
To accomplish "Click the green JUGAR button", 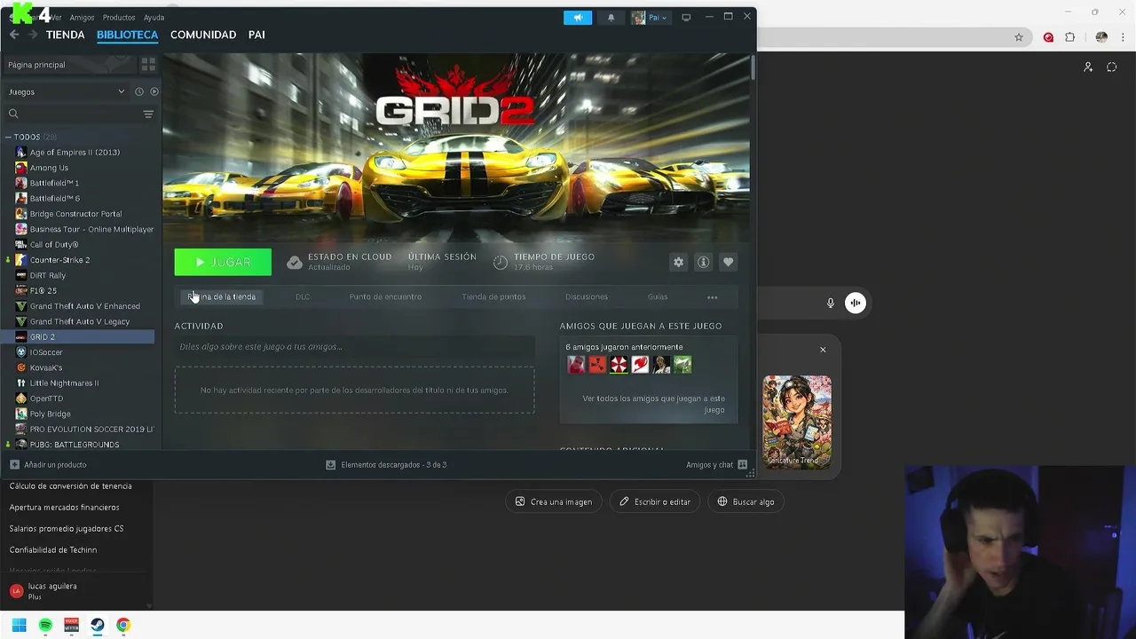I will [x=223, y=262].
